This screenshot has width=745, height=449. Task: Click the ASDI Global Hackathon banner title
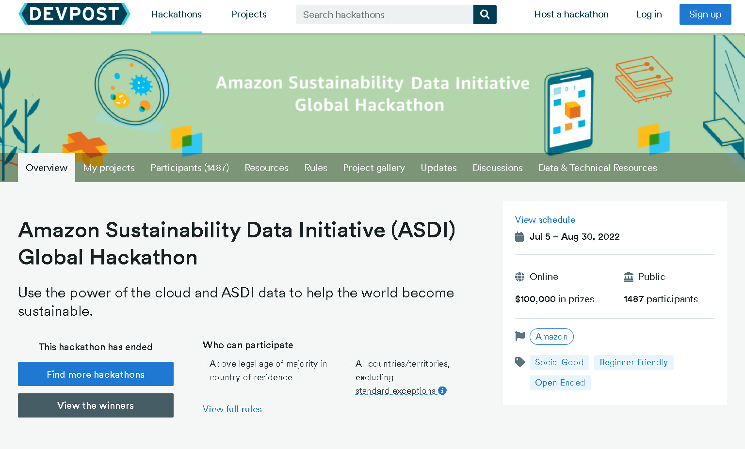(372, 94)
